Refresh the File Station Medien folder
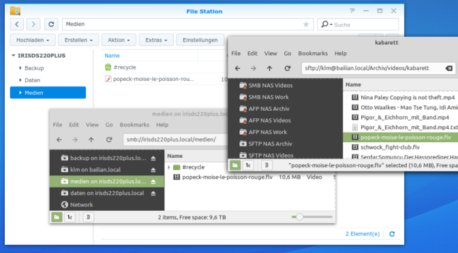This screenshot has height=253, width=458. pos(51,24)
